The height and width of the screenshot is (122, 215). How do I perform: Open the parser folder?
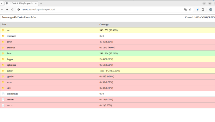pyautogui.click(x=10, y=71)
